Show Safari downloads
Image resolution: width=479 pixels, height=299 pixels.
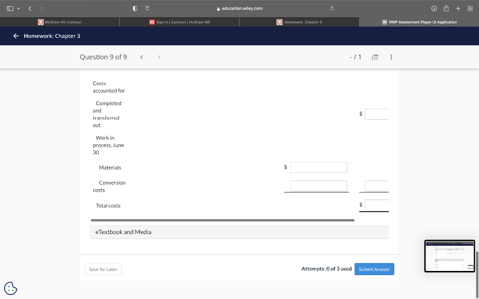click(x=434, y=8)
